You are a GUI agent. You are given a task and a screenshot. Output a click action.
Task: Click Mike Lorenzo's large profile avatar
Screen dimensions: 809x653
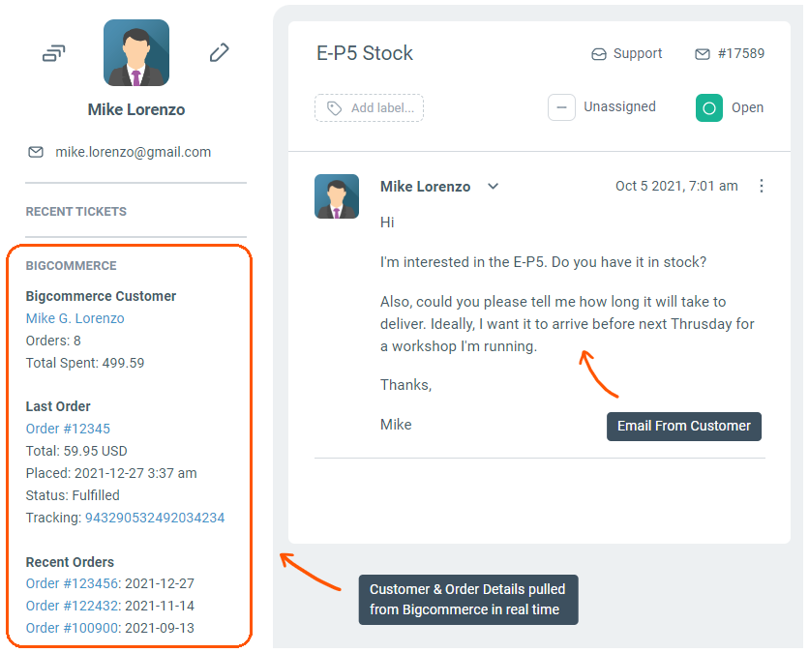tap(136, 53)
